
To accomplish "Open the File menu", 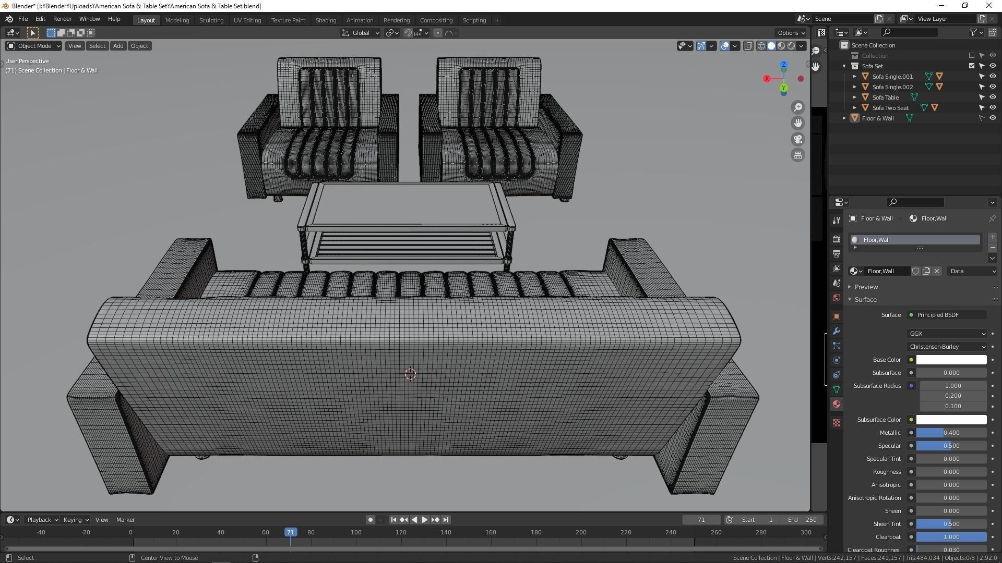I will pos(23,19).
